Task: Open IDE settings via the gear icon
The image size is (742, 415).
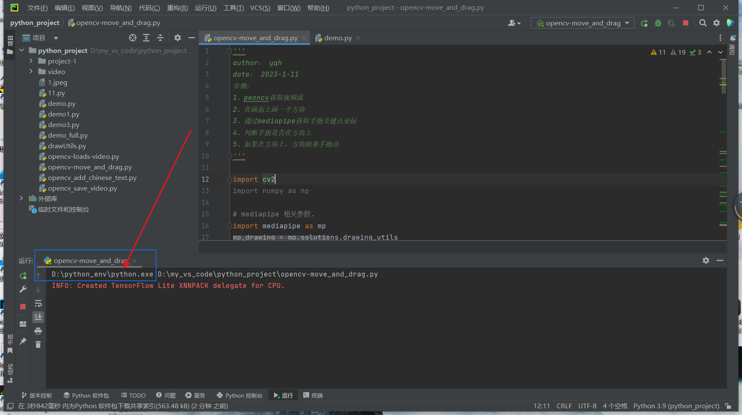Action: click(x=717, y=23)
